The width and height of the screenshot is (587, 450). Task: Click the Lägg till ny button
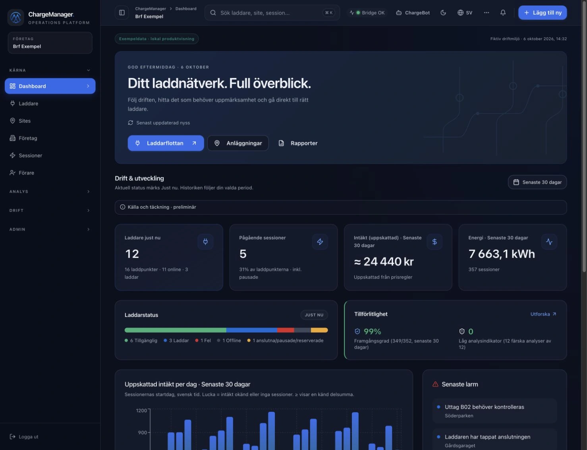tap(543, 13)
